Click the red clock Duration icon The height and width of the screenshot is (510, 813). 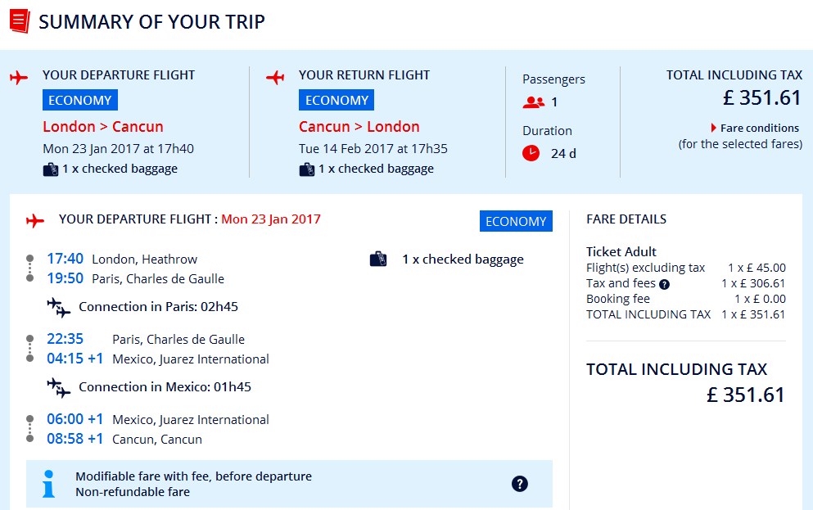pos(531,153)
